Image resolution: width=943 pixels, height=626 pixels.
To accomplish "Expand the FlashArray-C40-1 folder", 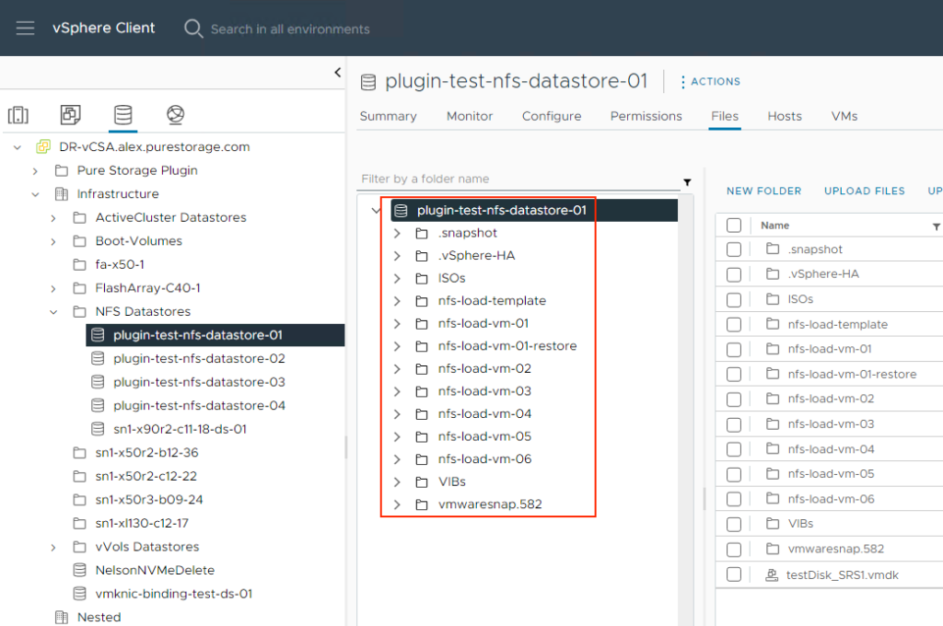I will [53, 289].
